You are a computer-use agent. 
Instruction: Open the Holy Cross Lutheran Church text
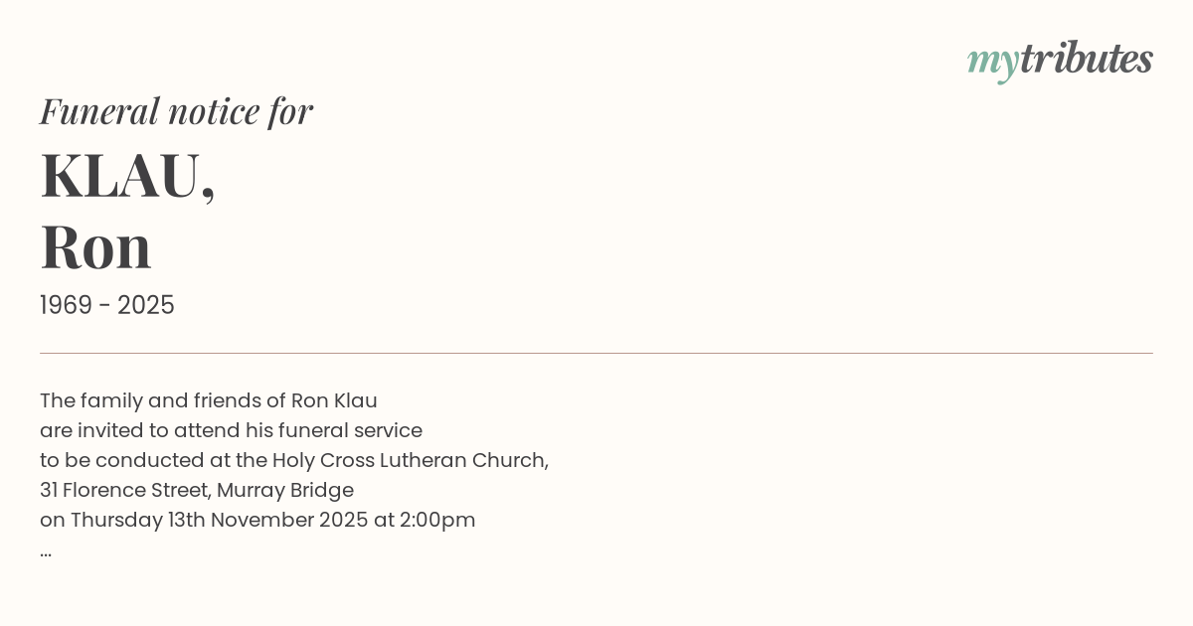[x=409, y=461]
